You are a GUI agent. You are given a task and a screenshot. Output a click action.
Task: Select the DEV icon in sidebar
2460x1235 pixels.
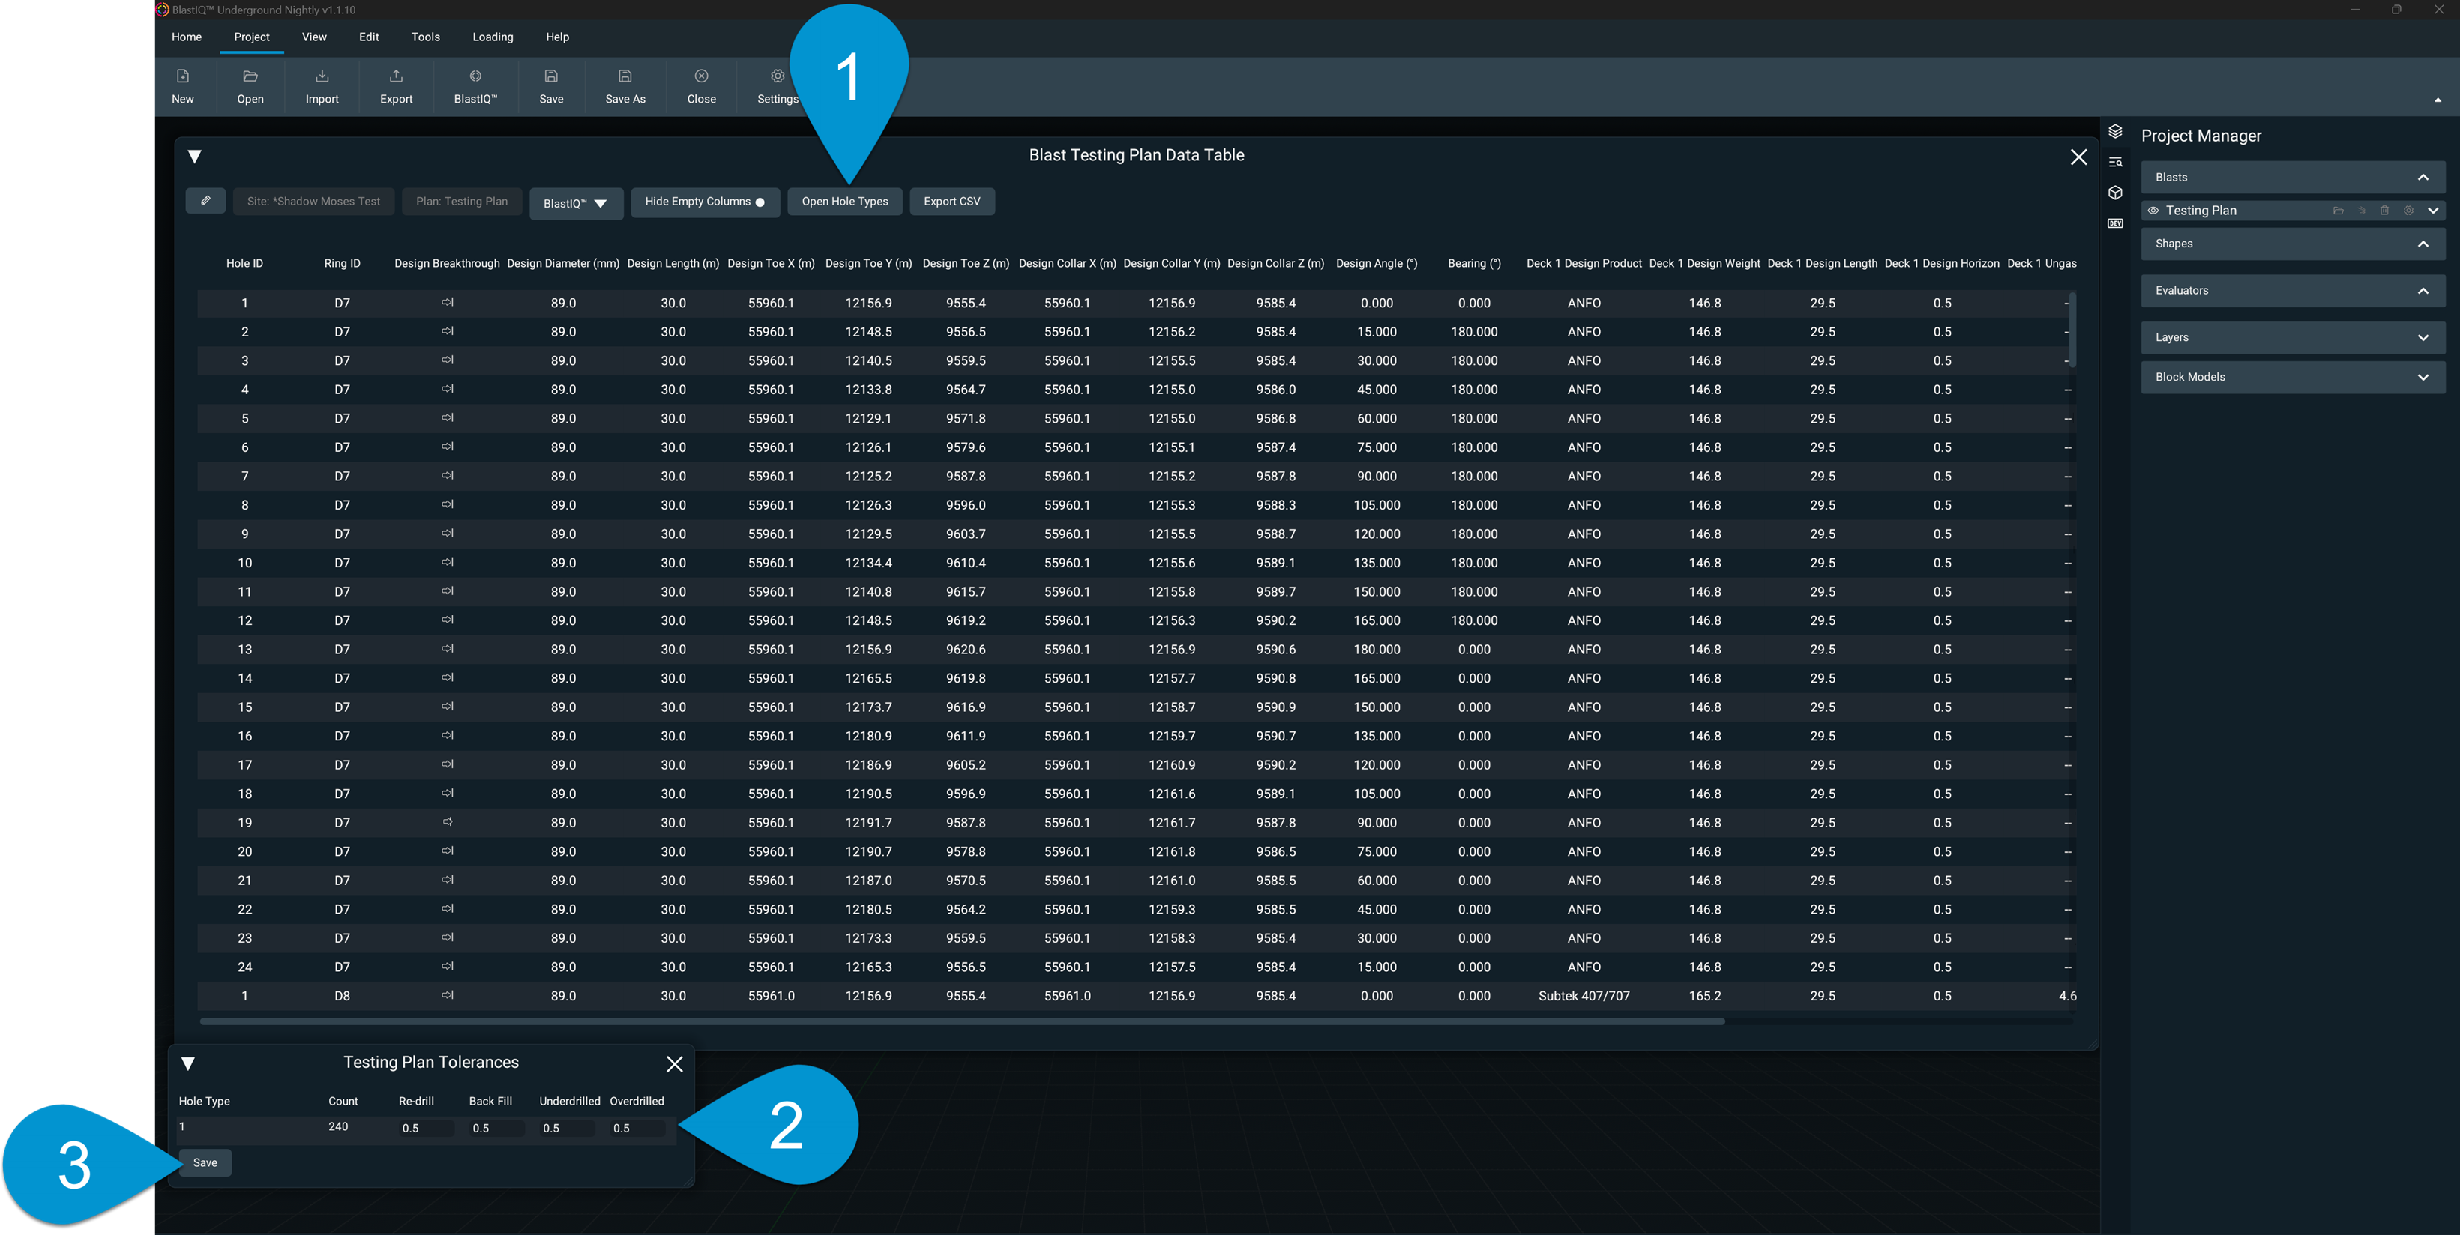coord(2115,223)
